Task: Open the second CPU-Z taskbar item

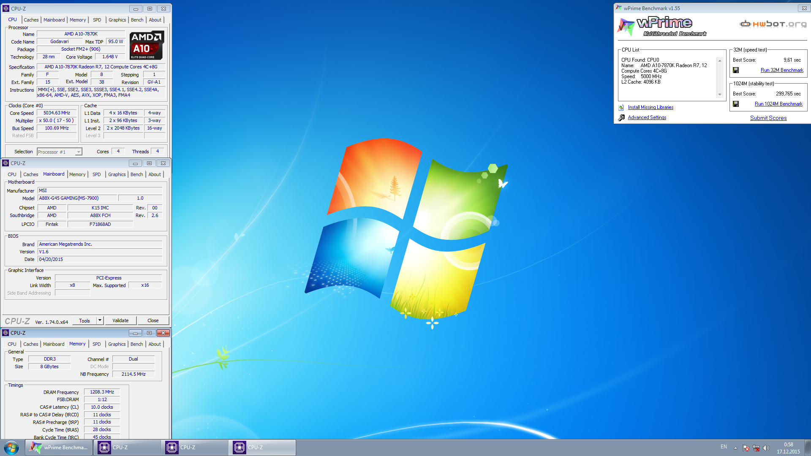Action: coord(194,448)
